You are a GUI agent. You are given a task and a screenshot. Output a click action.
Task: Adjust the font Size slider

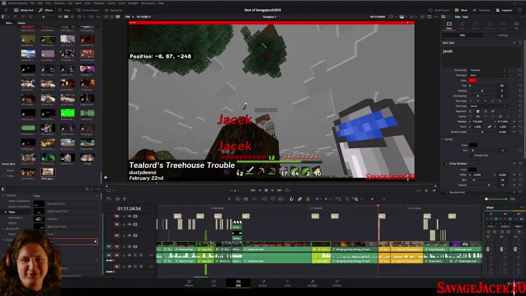482,86
